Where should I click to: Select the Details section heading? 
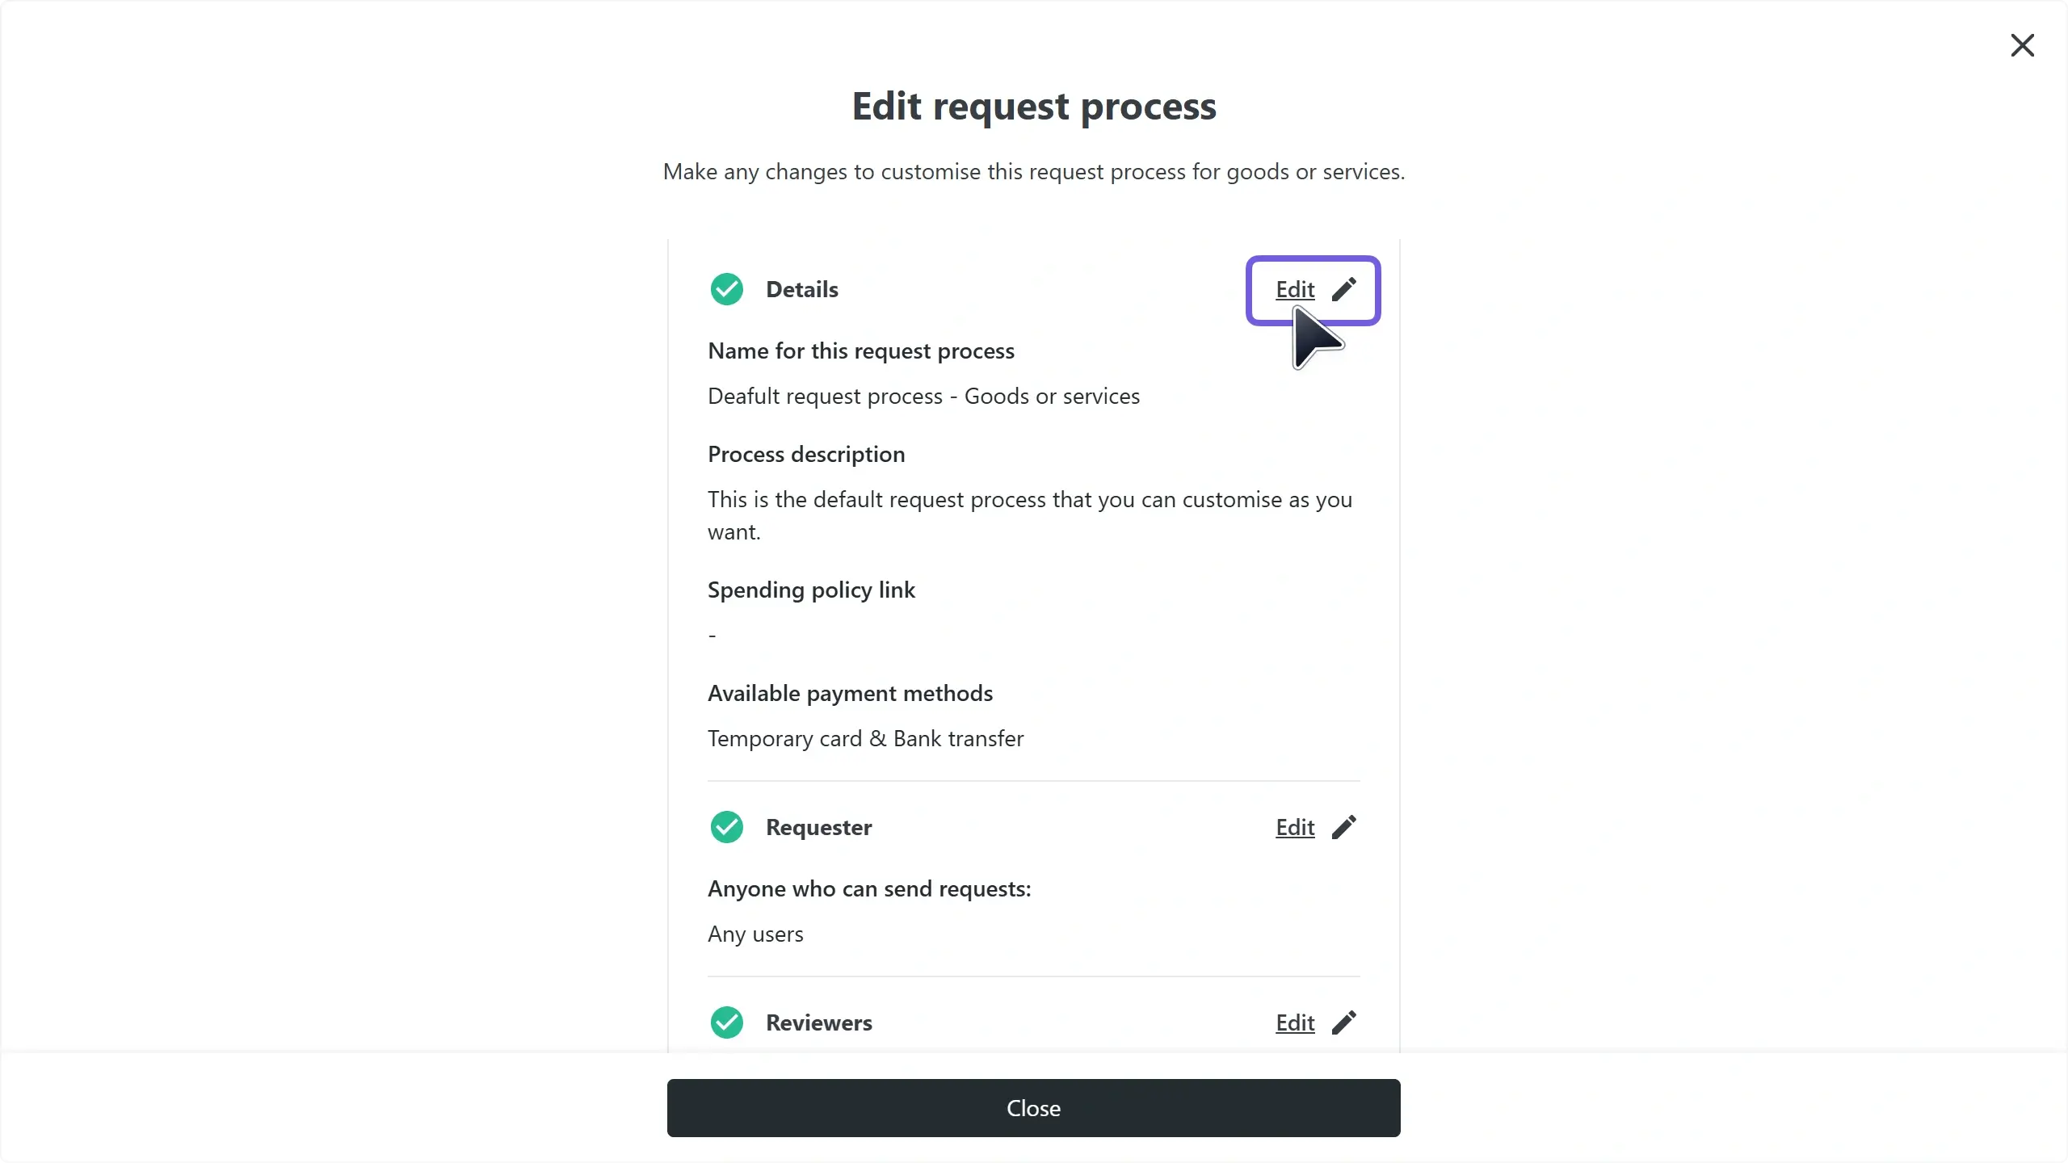[x=801, y=289]
